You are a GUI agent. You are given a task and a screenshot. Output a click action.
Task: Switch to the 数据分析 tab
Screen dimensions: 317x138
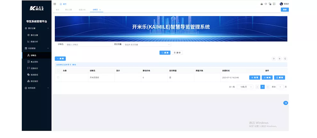point(82,10)
